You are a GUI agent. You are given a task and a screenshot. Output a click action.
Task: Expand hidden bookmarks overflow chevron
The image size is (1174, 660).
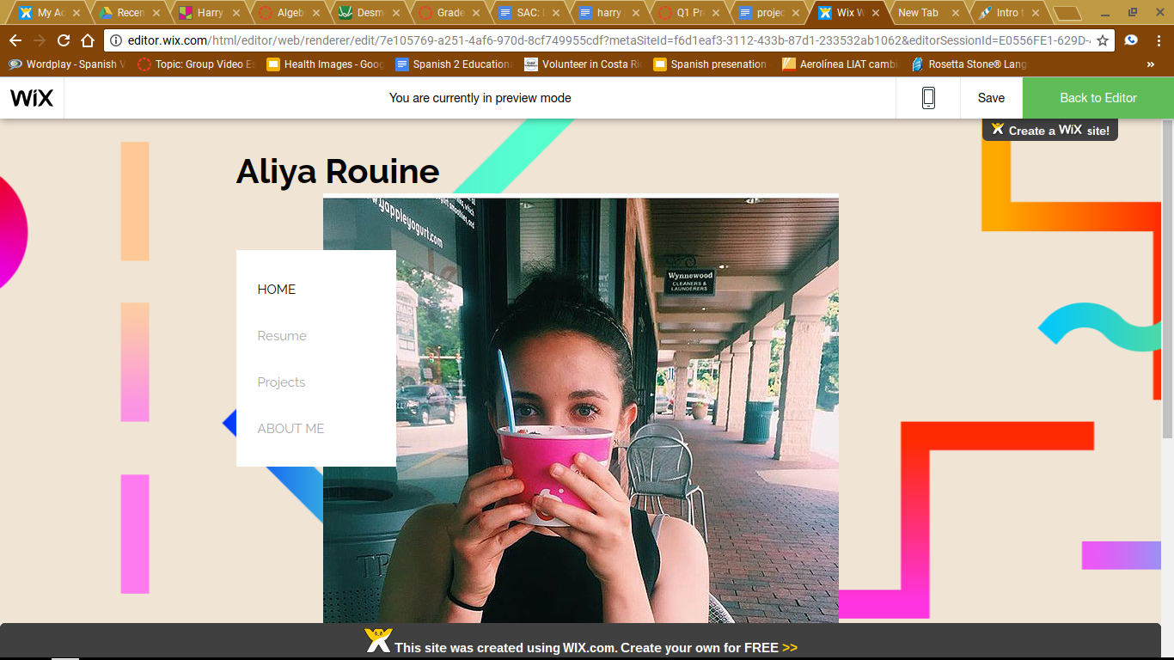(x=1151, y=64)
